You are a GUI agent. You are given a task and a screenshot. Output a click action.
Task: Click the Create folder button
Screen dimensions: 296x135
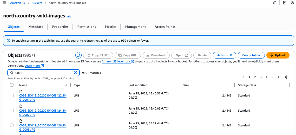point(251,55)
